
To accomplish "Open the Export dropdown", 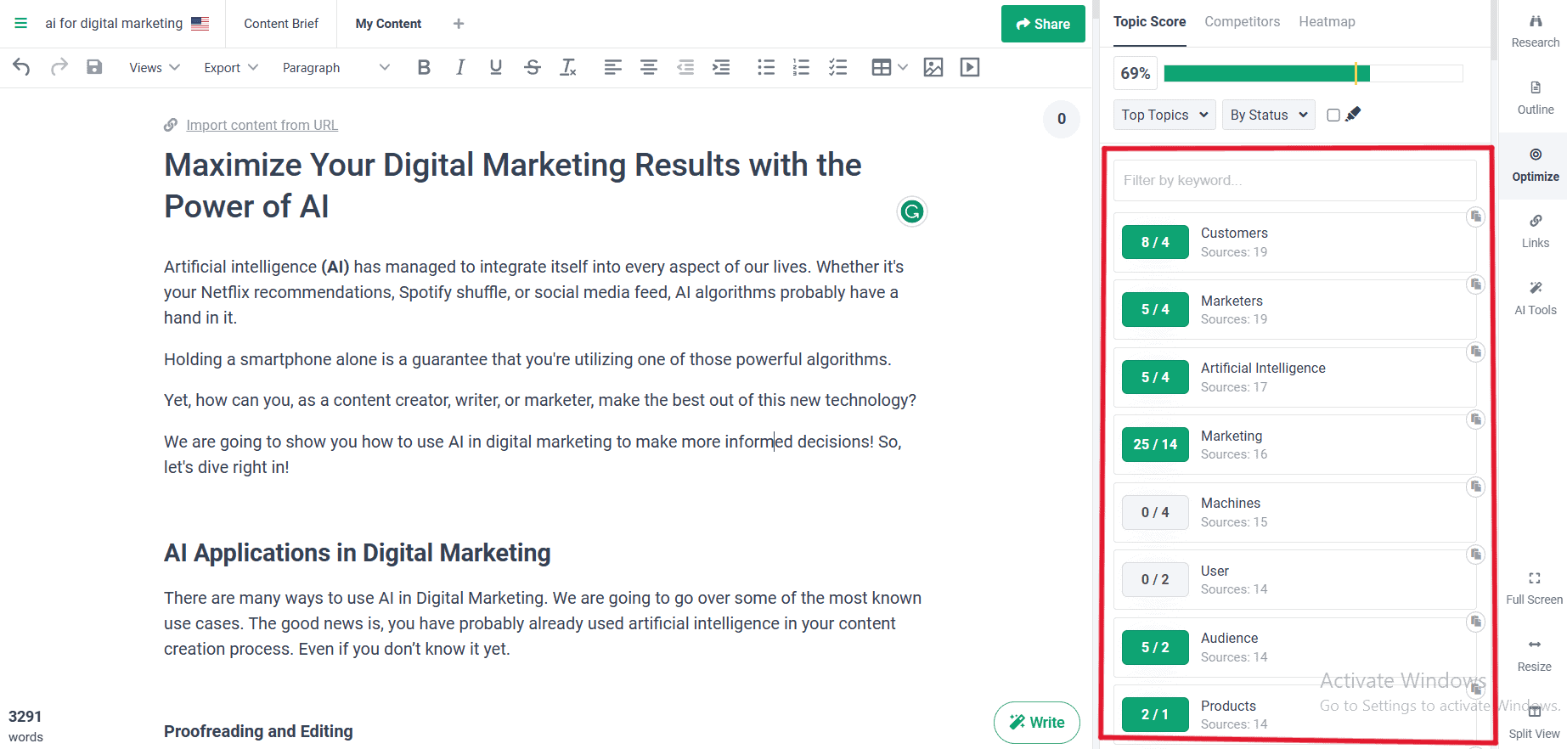I will [x=231, y=67].
